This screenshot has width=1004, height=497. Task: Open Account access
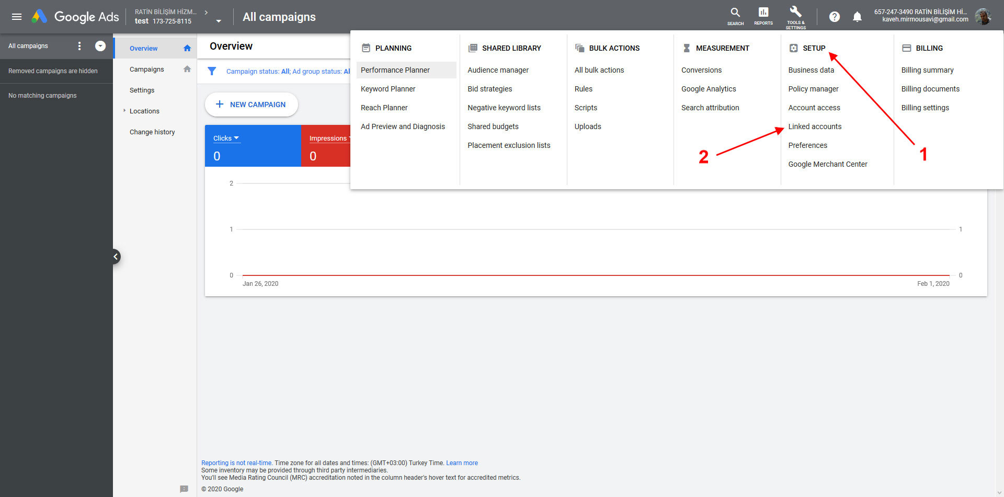(814, 108)
